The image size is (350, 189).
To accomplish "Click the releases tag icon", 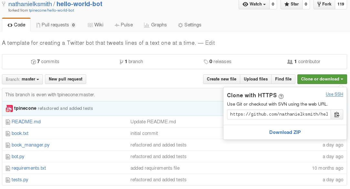I will pyautogui.click(x=206, y=62).
